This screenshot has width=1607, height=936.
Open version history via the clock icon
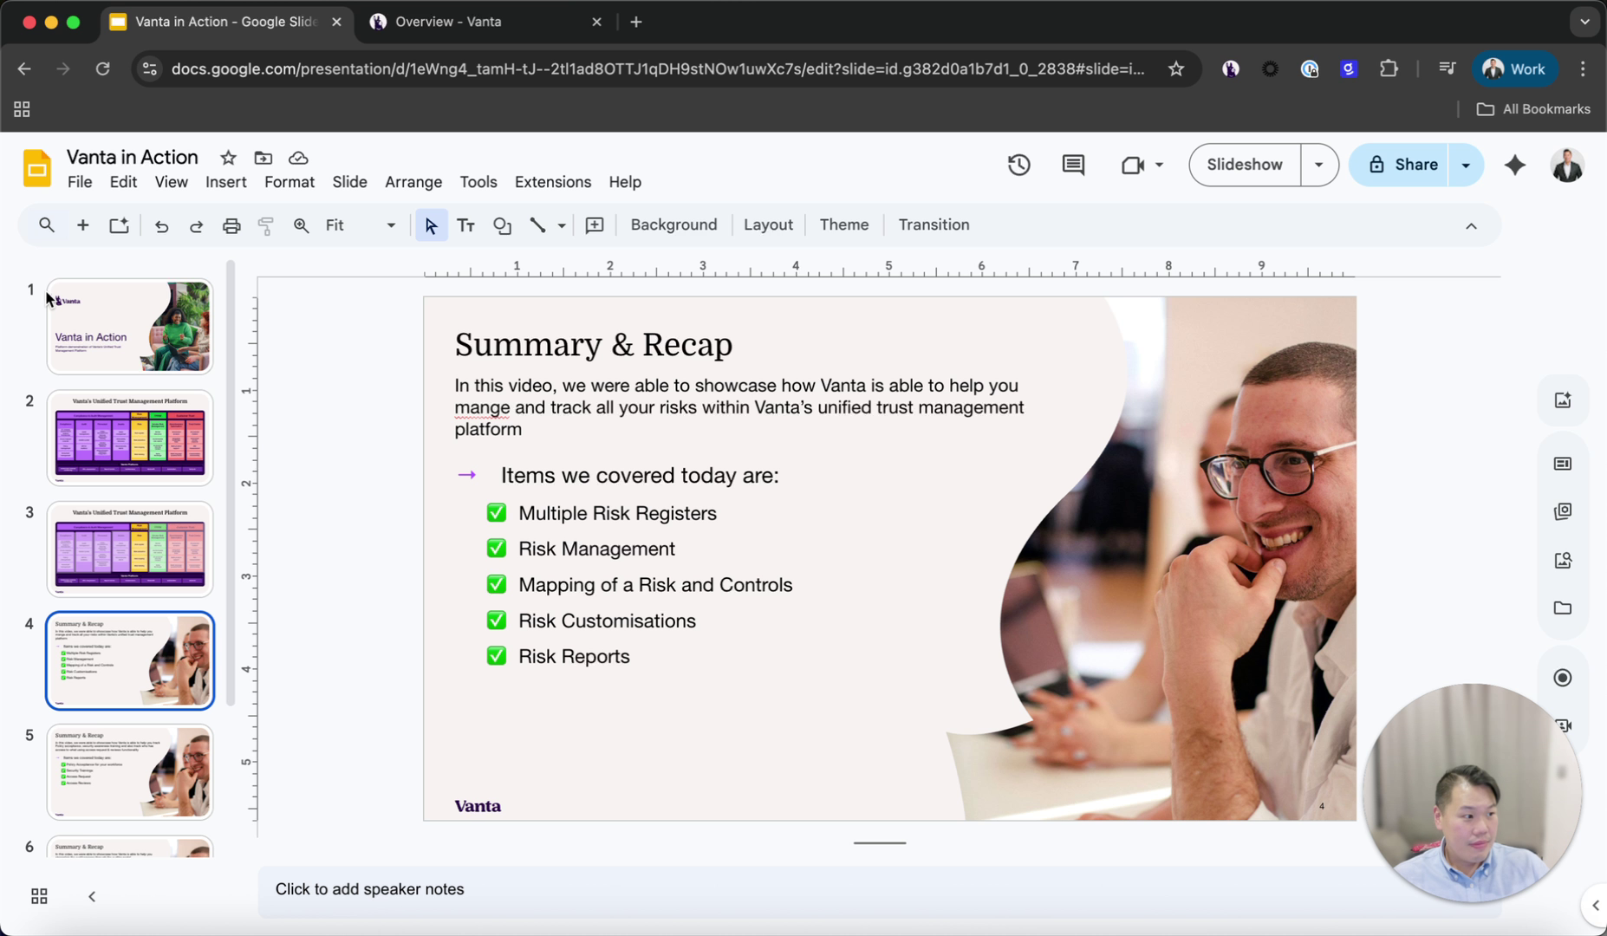pos(1018,165)
